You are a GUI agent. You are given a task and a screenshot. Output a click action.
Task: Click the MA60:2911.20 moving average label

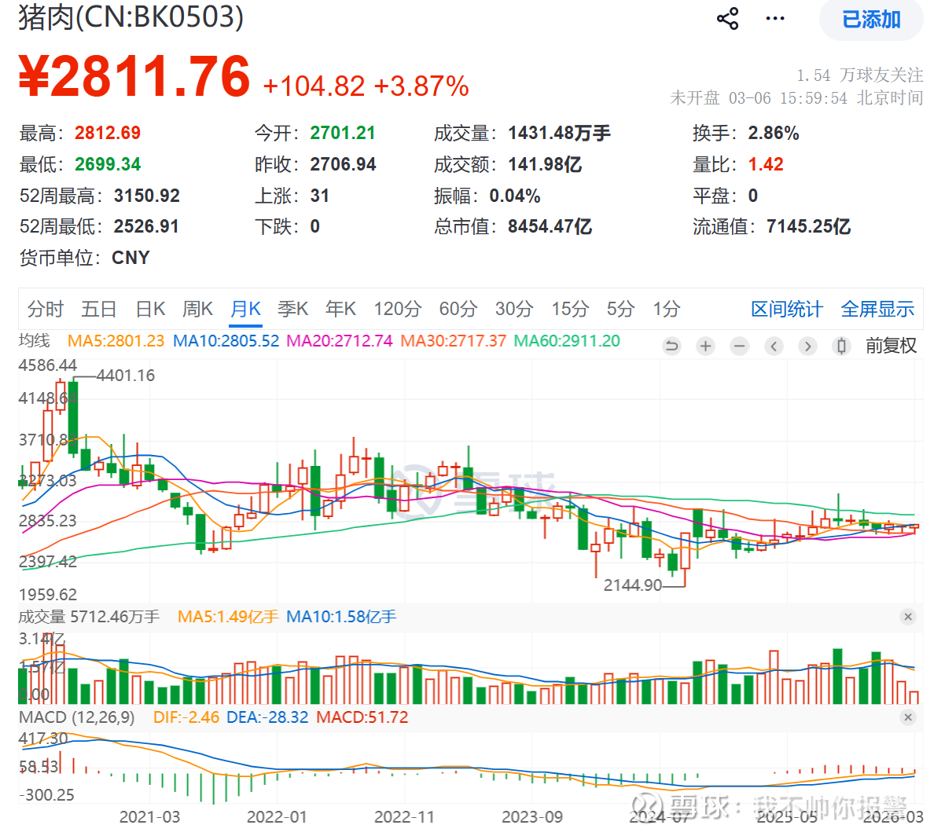click(567, 341)
